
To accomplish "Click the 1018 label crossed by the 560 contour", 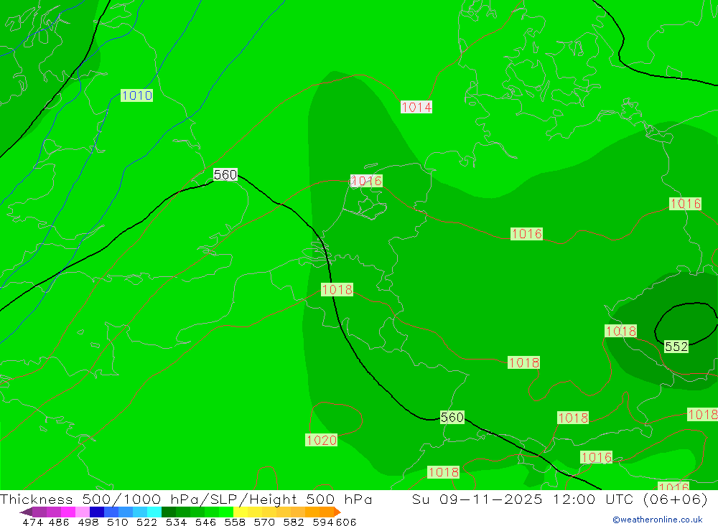I will click(337, 289).
